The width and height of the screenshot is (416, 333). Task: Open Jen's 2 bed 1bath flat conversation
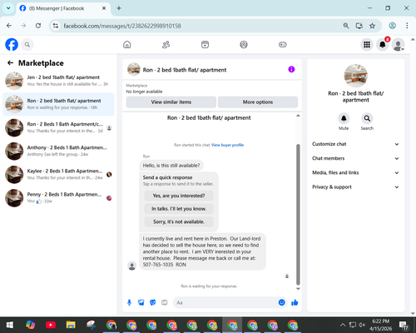tap(58, 81)
